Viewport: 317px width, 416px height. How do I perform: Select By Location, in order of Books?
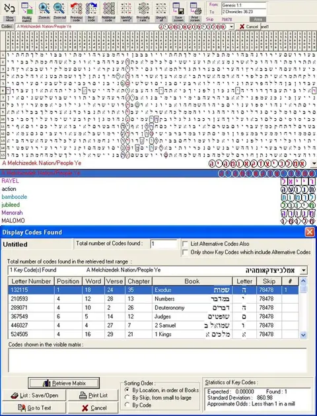127,390
